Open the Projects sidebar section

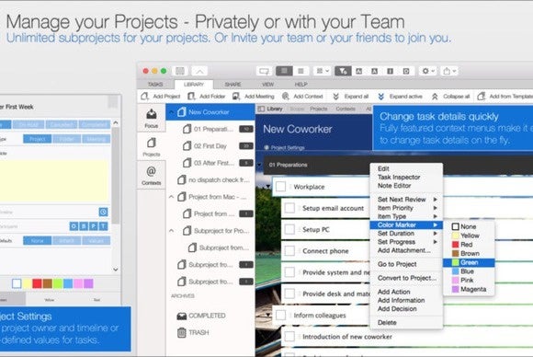click(x=152, y=146)
